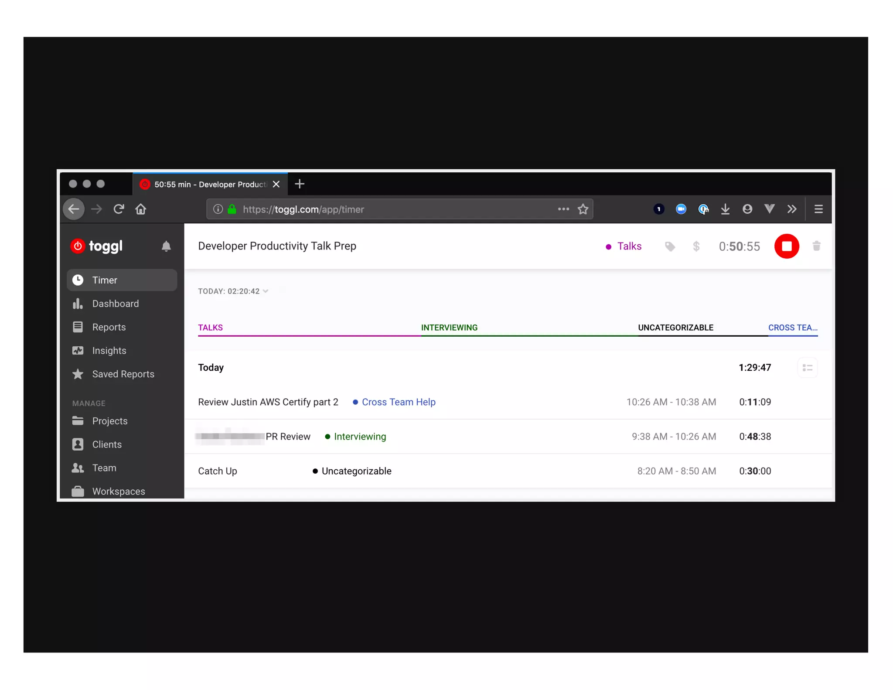Click Cross Team Help project link
Screen dimensions: 893x690
398,402
